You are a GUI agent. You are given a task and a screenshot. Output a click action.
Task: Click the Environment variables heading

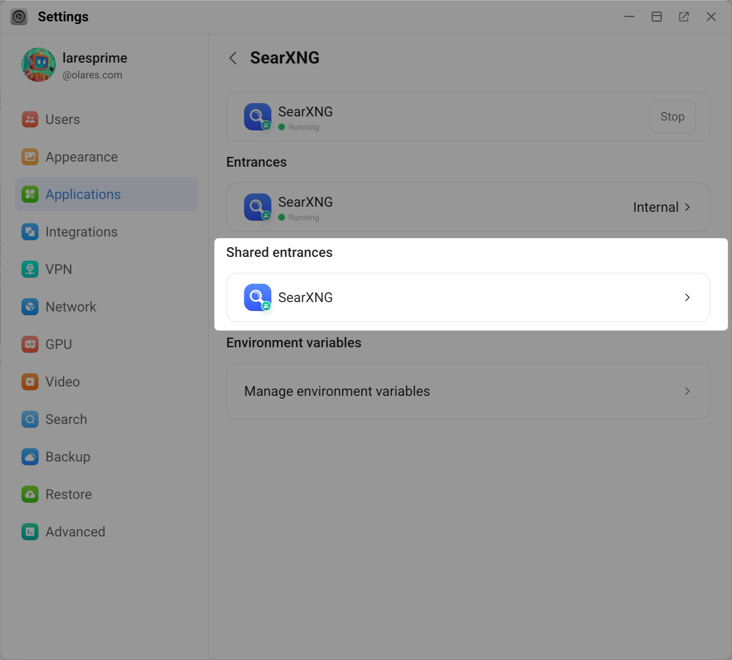click(294, 343)
